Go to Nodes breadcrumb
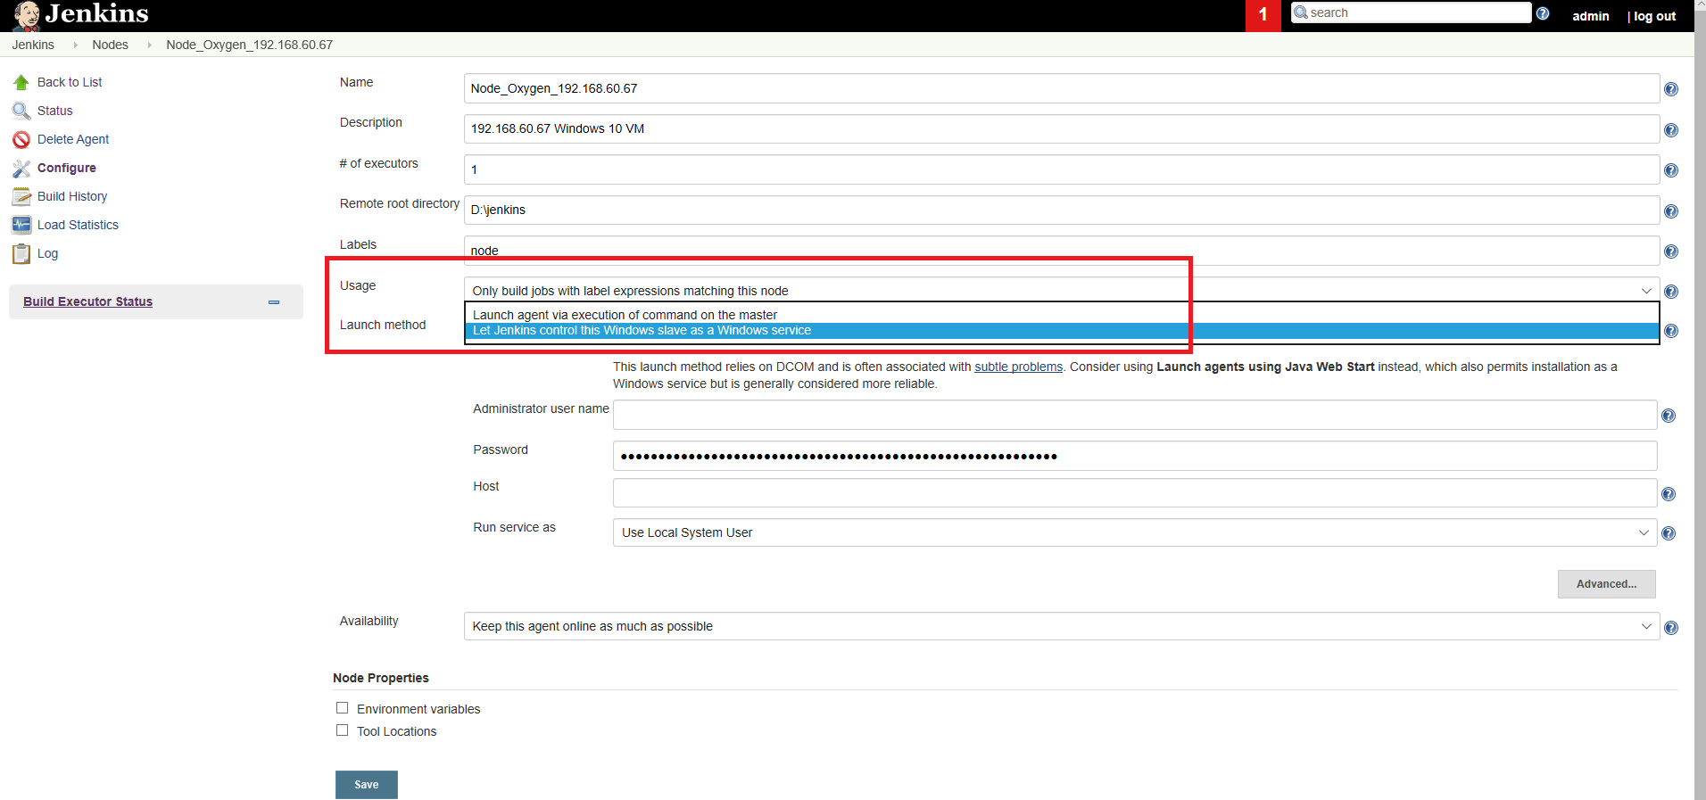This screenshot has width=1706, height=800. [110, 45]
